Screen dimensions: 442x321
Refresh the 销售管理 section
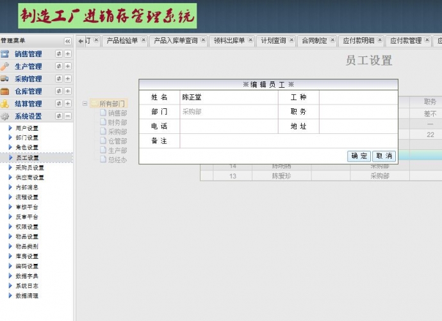click(x=59, y=54)
